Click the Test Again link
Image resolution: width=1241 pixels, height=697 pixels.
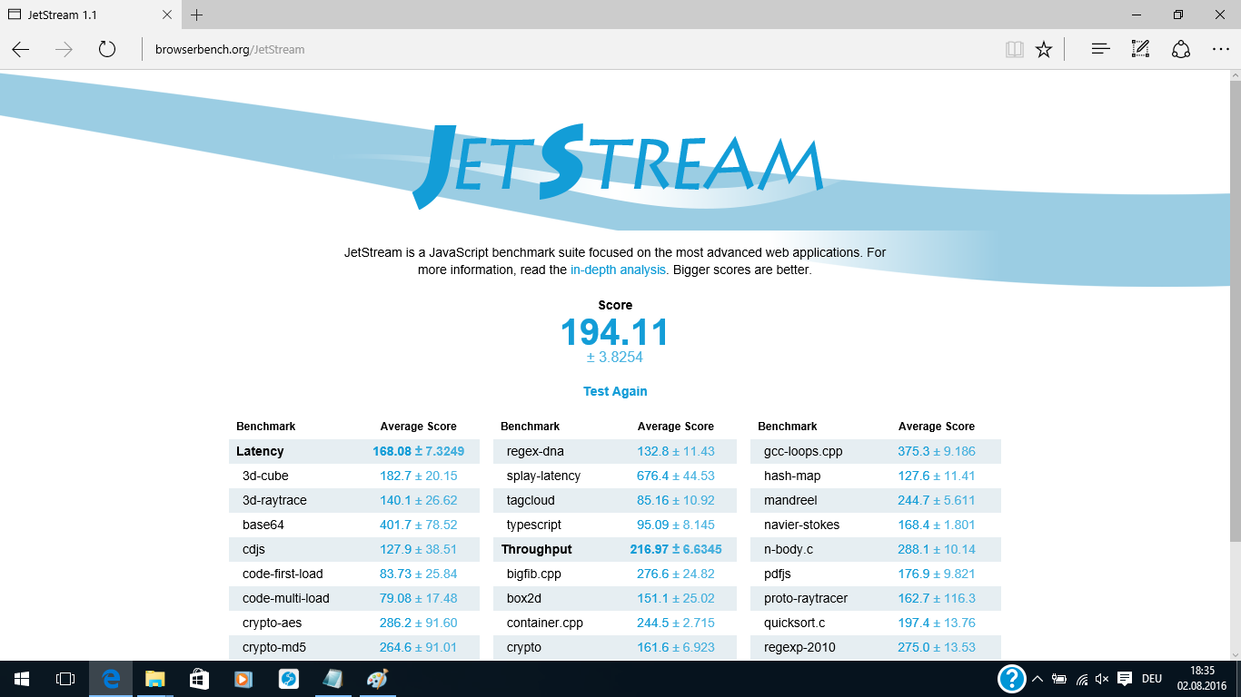coord(615,391)
